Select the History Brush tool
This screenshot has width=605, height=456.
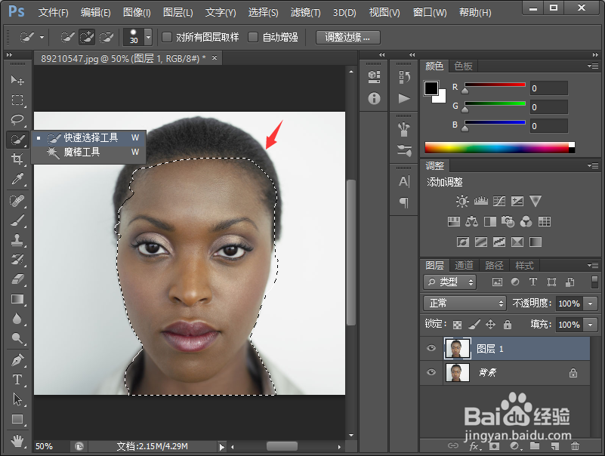click(x=17, y=259)
